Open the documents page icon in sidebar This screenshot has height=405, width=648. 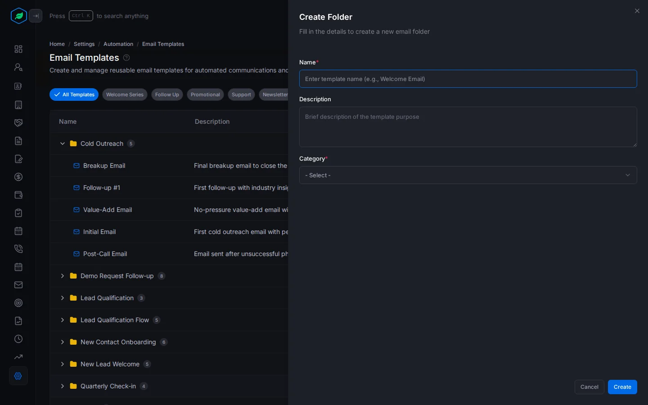(18, 141)
